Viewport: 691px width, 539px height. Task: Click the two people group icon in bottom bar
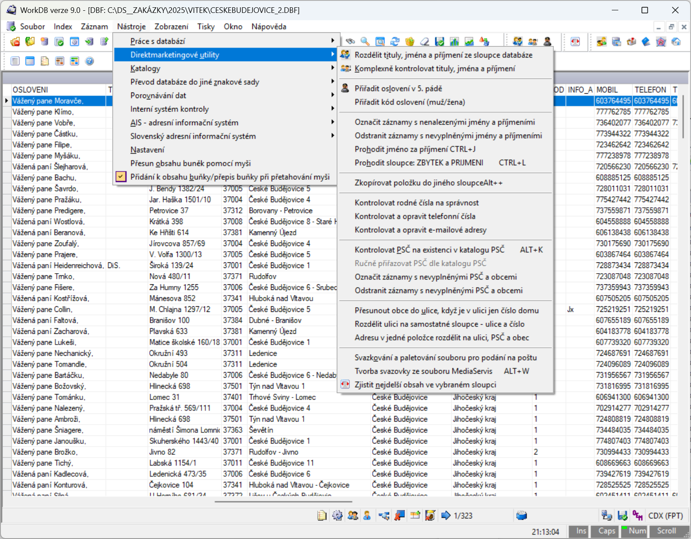coord(353,515)
